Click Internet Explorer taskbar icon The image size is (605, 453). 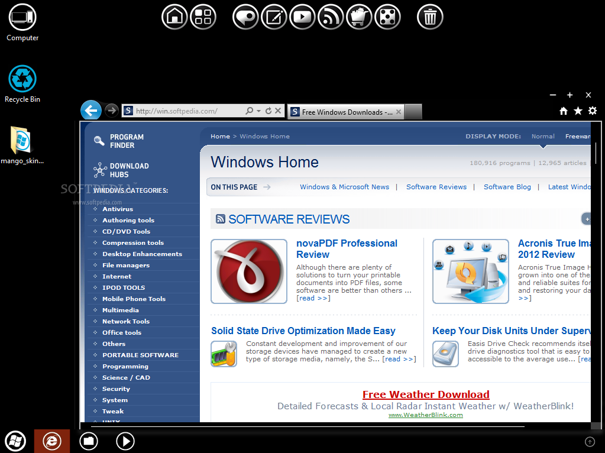click(x=52, y=441)
